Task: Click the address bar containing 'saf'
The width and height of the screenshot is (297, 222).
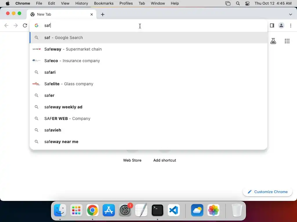Action: coord(148,25)
